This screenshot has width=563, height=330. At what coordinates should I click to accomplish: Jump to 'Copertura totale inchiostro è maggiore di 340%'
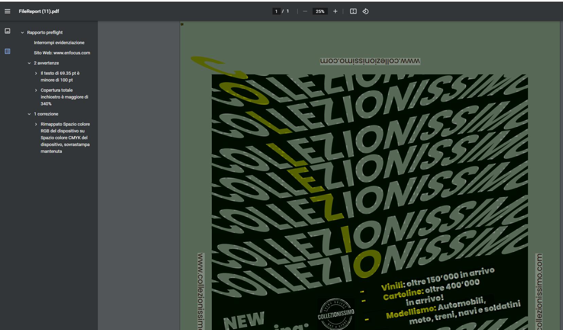pos(65,97)
